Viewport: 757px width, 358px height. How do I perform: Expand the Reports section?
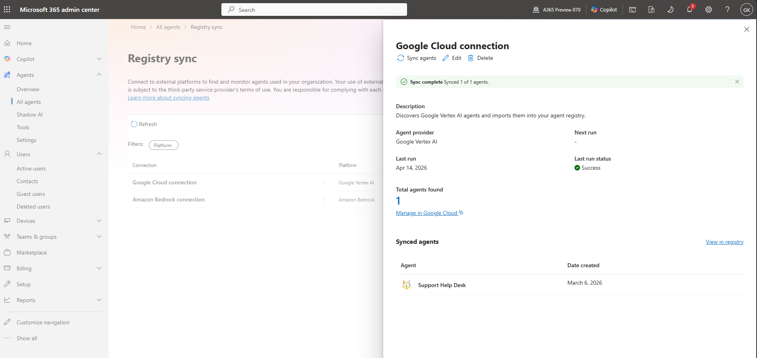point(99,300)
